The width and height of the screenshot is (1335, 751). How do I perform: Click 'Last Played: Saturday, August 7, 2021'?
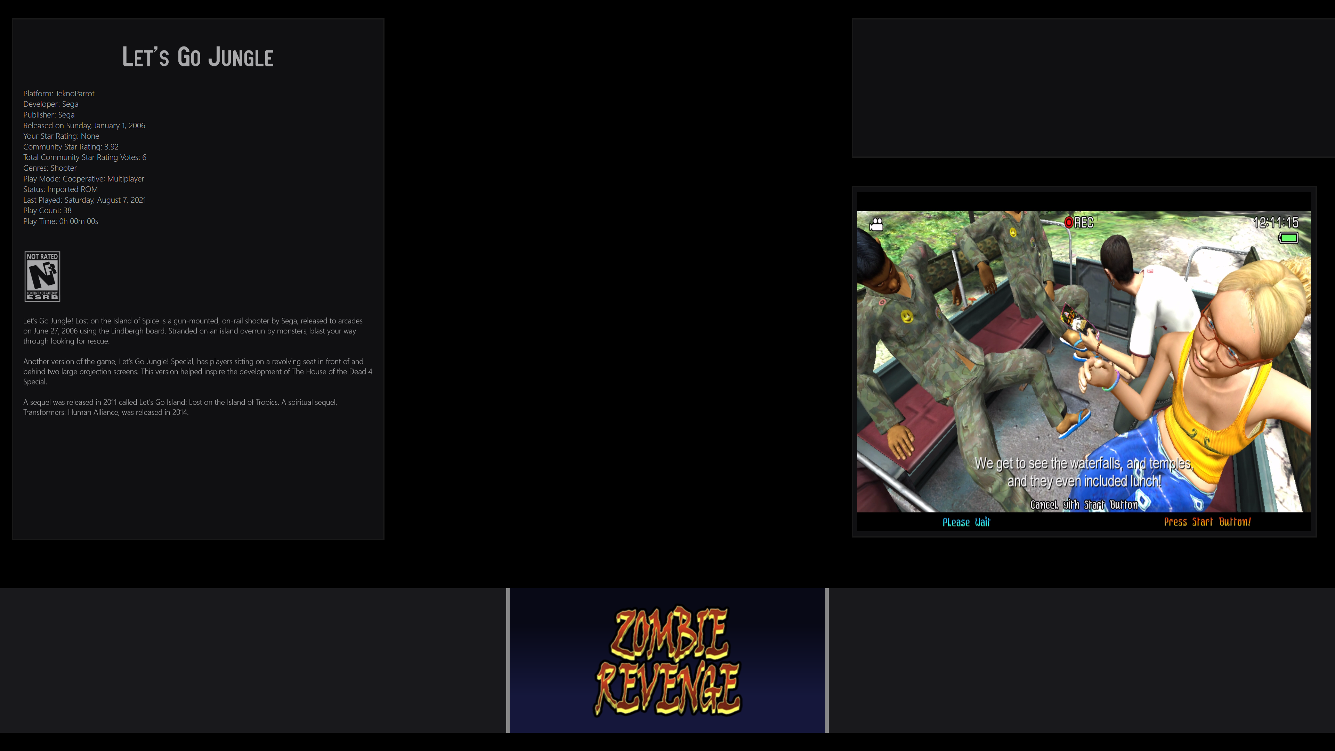(x=84, y=200)
